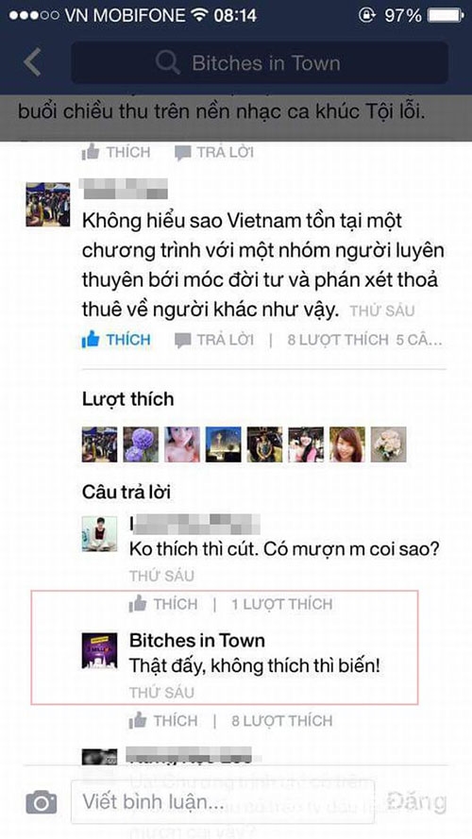Like the Vietnam program comment (blue thumb)
The height and width of the screenshot is (839, 472).
pyautogui.click(x=116, y=339)
